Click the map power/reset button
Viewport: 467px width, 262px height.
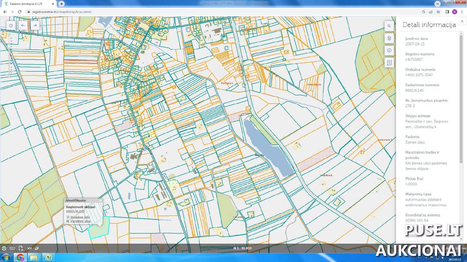tap(11, 25)
